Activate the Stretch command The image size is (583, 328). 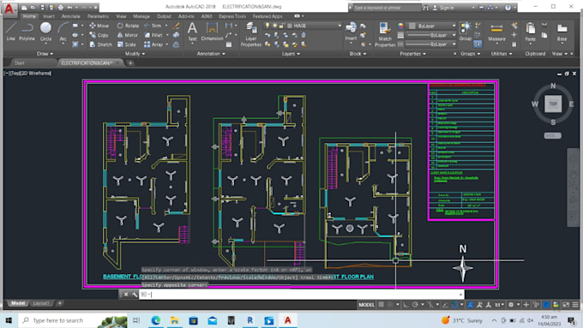pyautogui.click(x=100, y=45)
